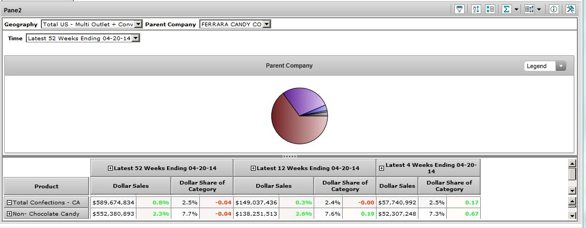Viewport: 586px width, 228px height.
Task: Click the list options icon beside sort
Action: [x=490, y=9]
